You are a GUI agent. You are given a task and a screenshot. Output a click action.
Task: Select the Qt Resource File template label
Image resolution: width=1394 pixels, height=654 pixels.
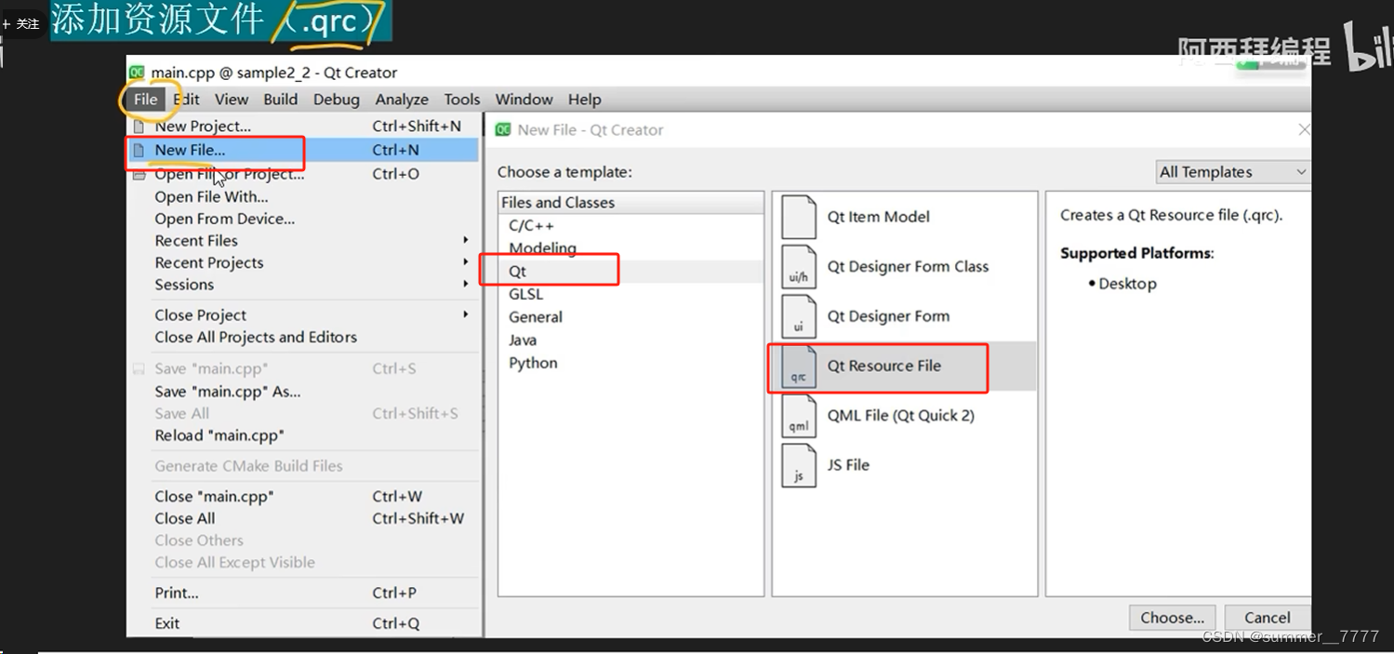pos(884,366)
